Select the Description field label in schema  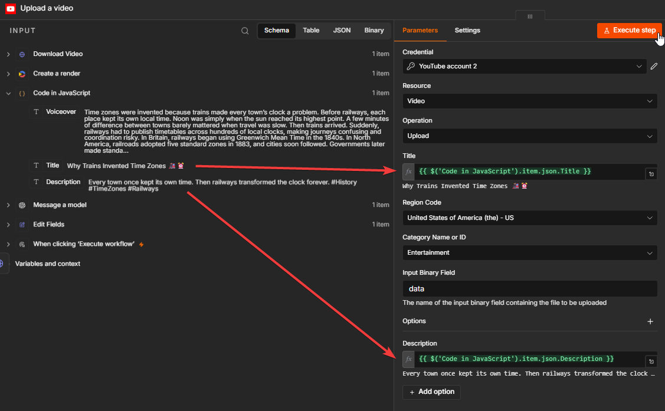coord(63,182)
